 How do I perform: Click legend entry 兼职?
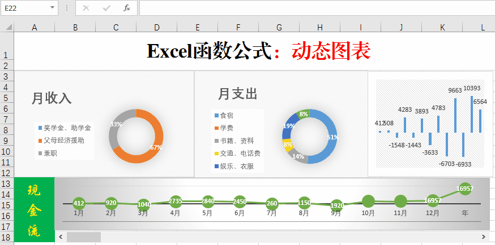coord(48,154)
